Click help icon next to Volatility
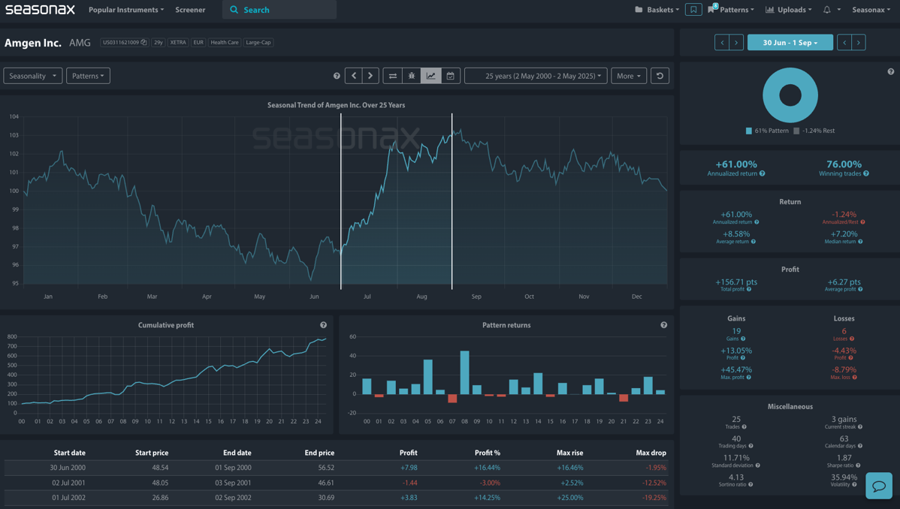Screen dimensions: 900x509 [x=855, y=485]
